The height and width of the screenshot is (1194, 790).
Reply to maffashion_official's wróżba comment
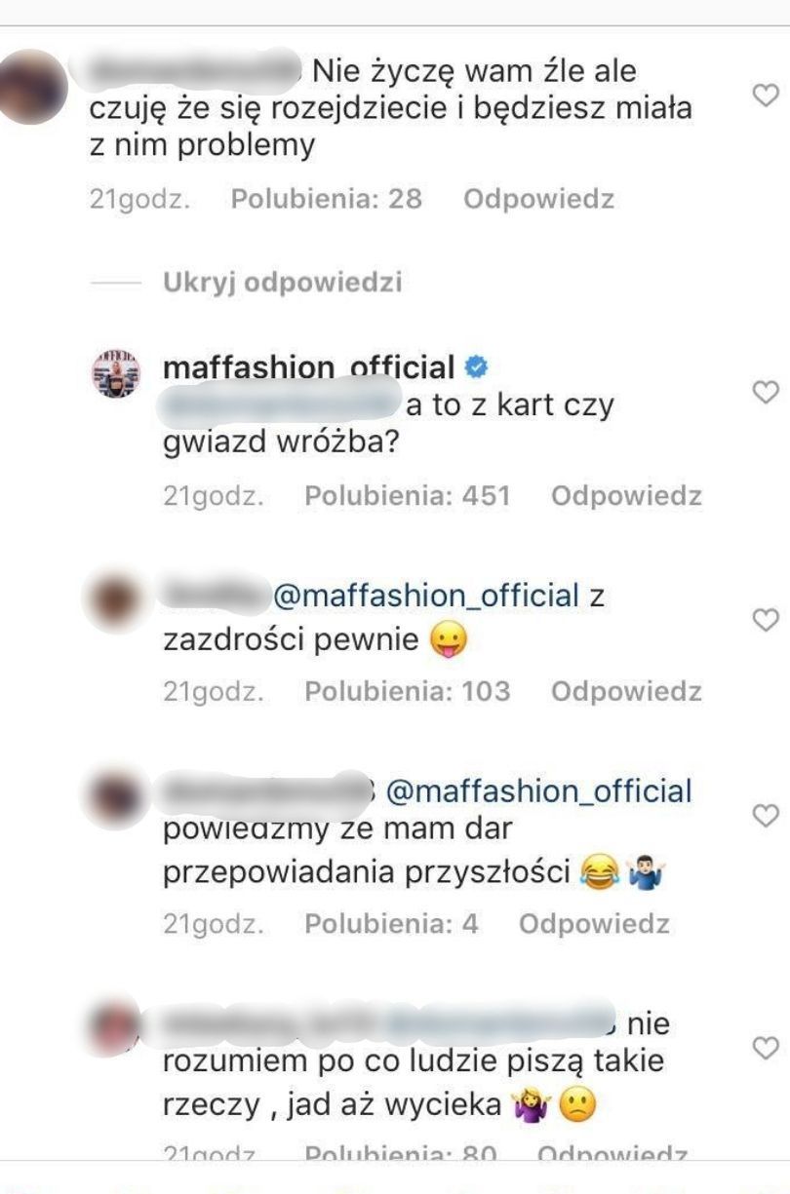tap(626, 496)
